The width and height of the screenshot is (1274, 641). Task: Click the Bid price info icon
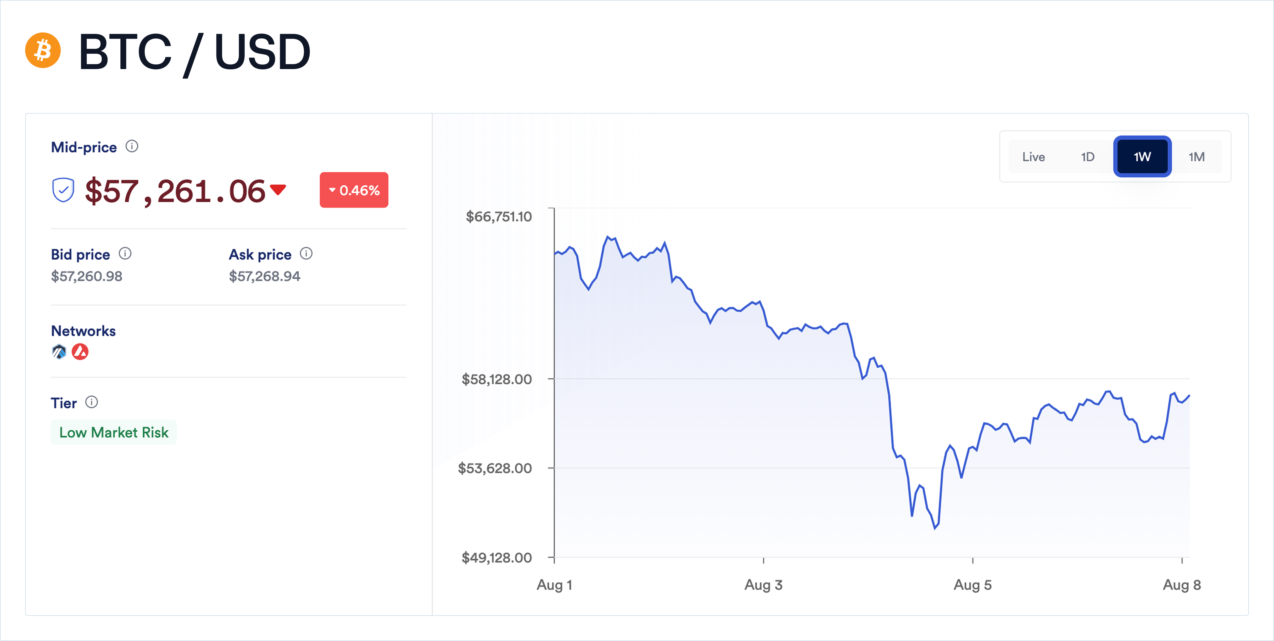pyautogui.click(x=125, y=254)
